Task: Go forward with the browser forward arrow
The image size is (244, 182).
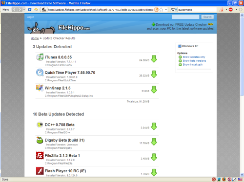Action: click(20, 10)
